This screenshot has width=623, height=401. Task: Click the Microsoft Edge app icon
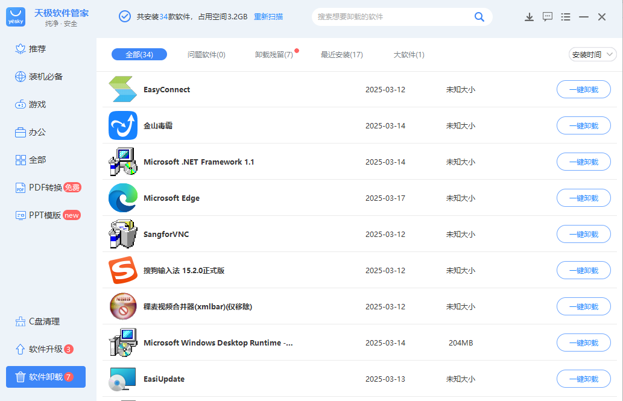click(123, 198)
